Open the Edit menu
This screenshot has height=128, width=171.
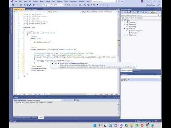coord(20,1)
